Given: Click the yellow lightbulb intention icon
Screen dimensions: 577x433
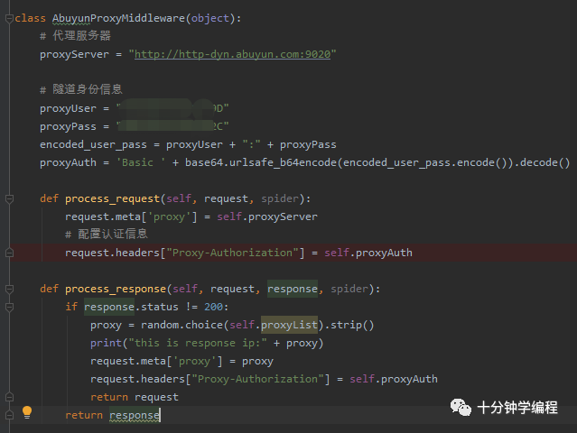Looking at the screenshot, I should pos(27,412).
